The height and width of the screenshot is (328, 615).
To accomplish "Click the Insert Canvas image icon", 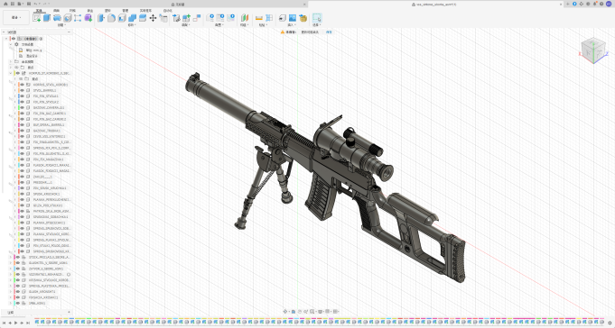I will (x=293, y=18).
